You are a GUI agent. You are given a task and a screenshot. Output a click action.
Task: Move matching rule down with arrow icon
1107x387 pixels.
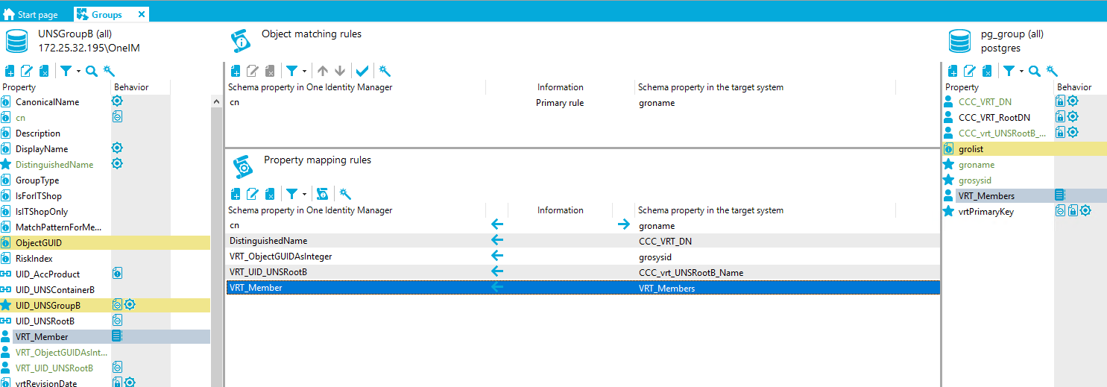point(340,71)
